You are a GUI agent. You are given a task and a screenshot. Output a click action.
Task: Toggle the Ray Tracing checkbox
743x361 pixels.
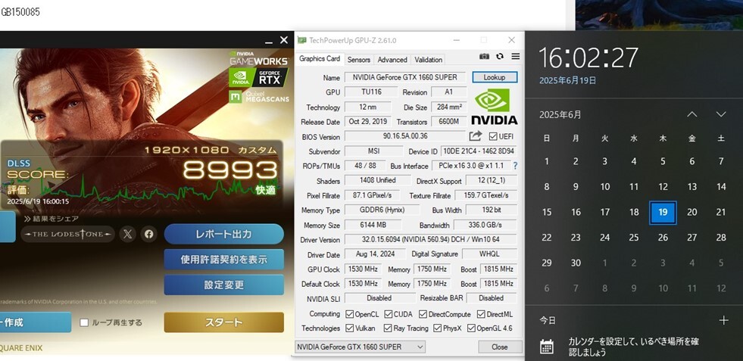388,328
